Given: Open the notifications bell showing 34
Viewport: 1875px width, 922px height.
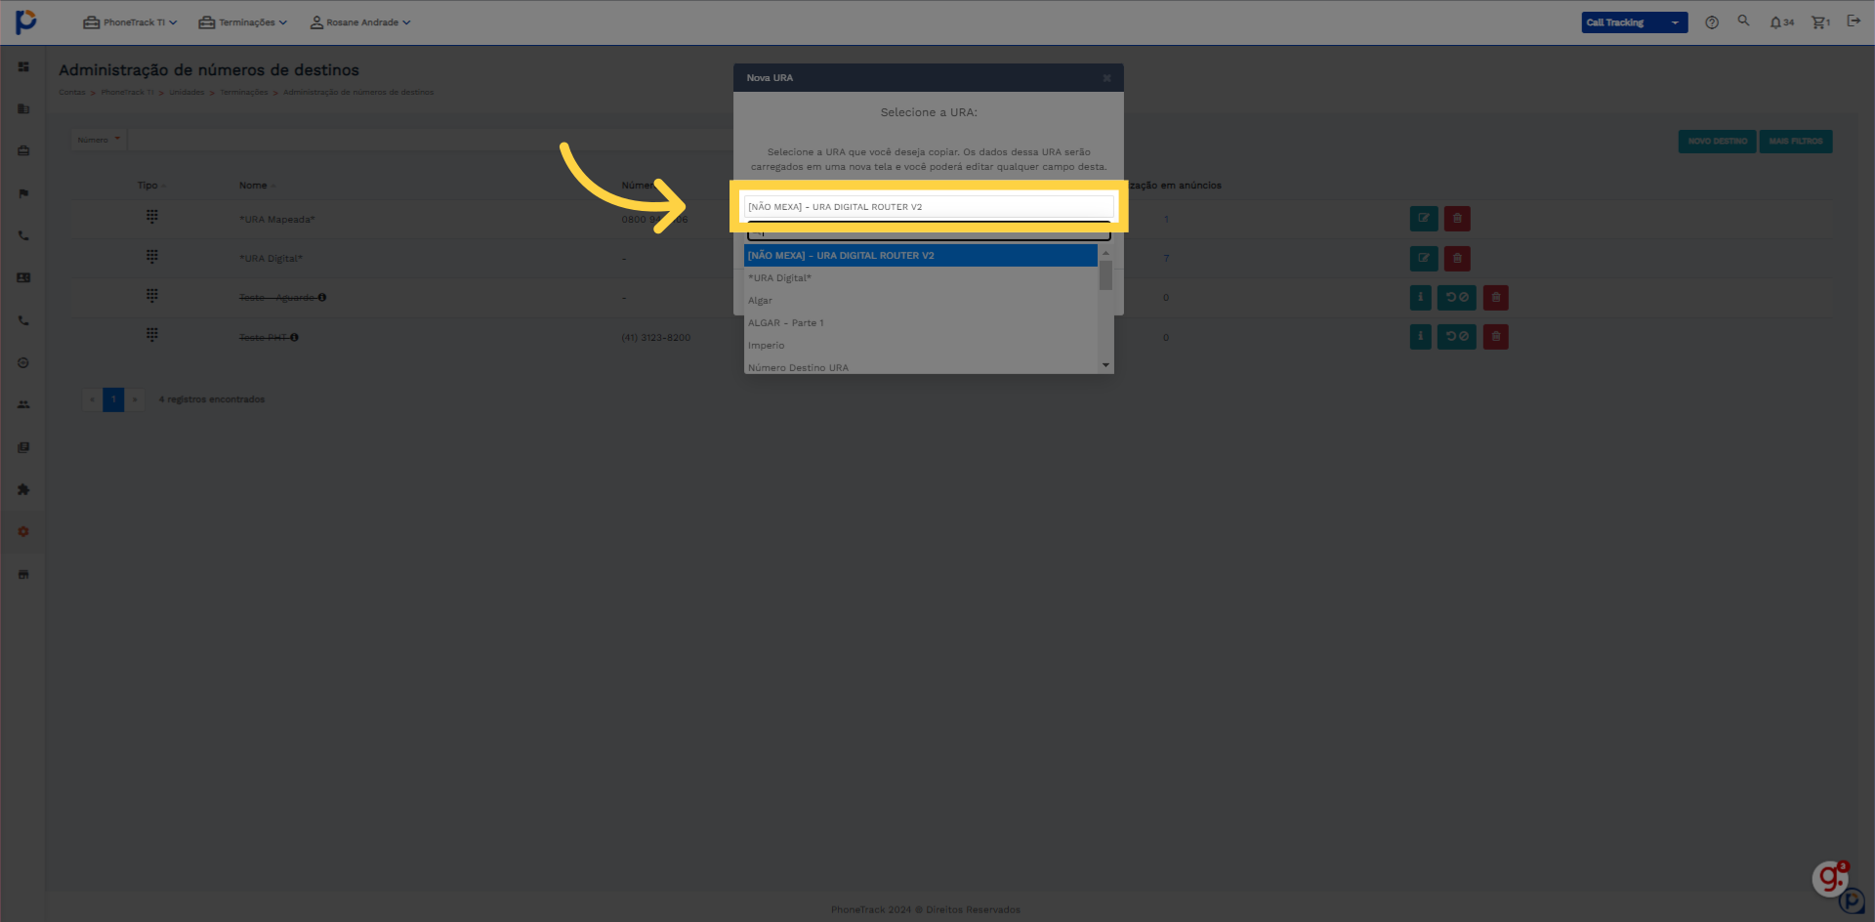Looking at the screenshot, I should [x=1781, y=22].
